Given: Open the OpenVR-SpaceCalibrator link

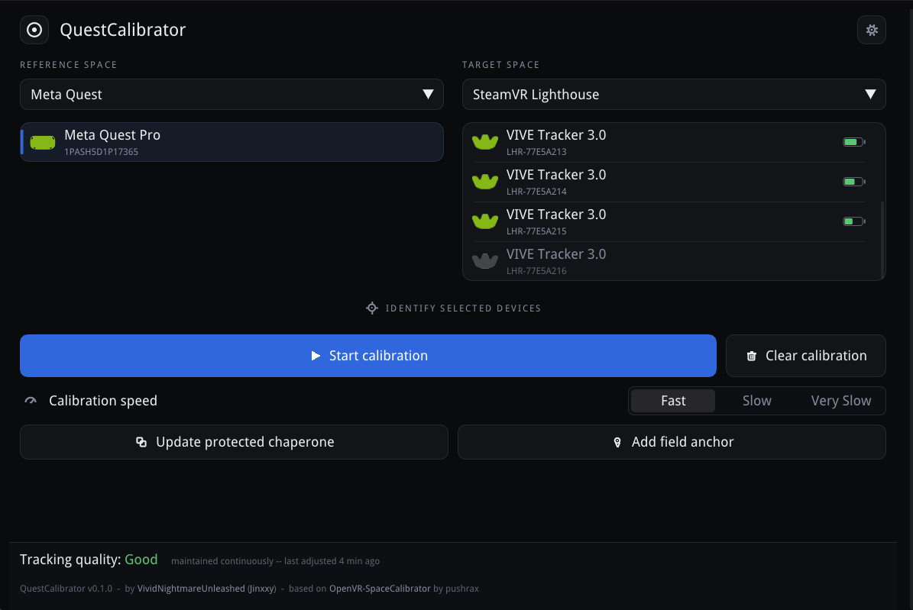Looking at the screenshot, I should tap(380, 589).
